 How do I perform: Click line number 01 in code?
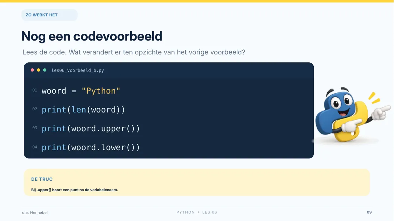(35, 90)
